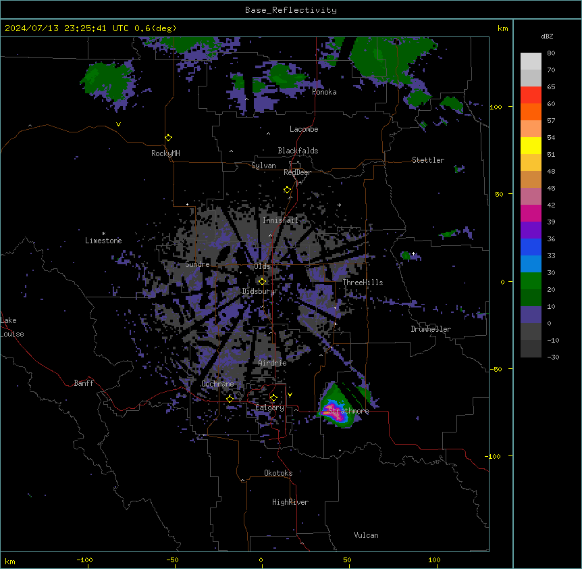This screenshot has height=569, width=582.
Task: Click the Stettler town label
Action: [x=428, y=160]
